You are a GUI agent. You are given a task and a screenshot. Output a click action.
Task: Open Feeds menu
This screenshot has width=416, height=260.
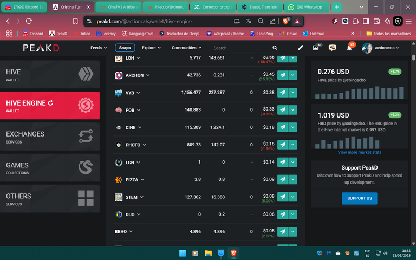(99, 48)
